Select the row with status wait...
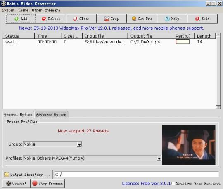The image size is (223, 189). (x=109, y=42)
